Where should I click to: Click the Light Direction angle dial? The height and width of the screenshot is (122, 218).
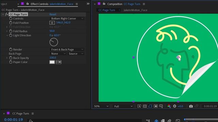(54, 42)
